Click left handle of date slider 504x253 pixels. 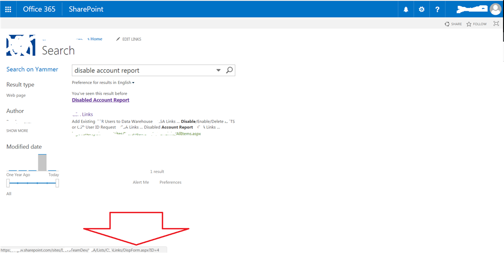[8, 183]
